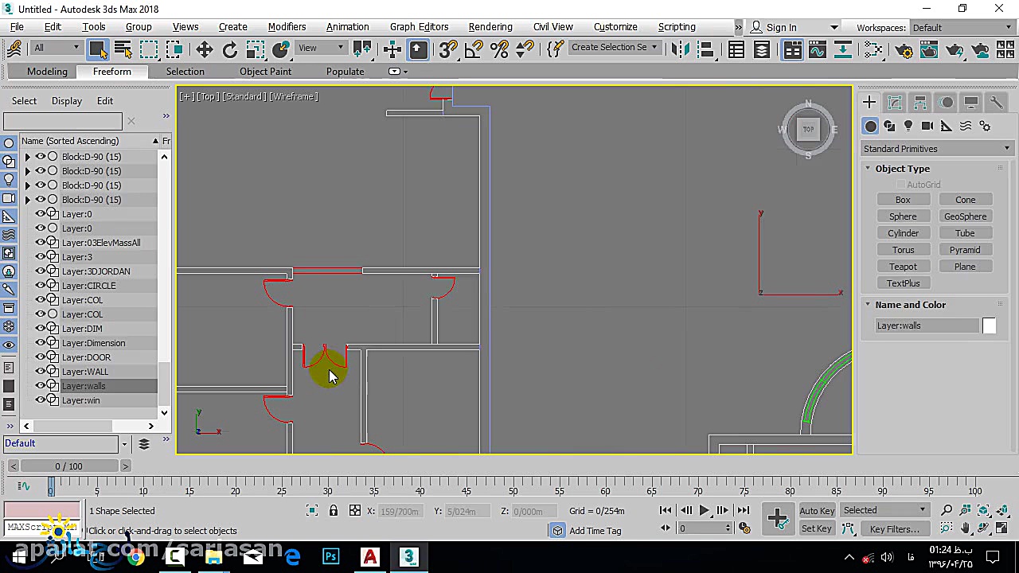Expand first Block:D-90 (15) tree item
Viewport: 1019px width, 573px height.
(28, 157)
